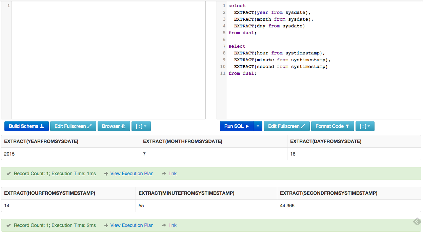Click the clear icon at bottom-right corner
This screenshot has width=423, height=232.
point(417,222)
